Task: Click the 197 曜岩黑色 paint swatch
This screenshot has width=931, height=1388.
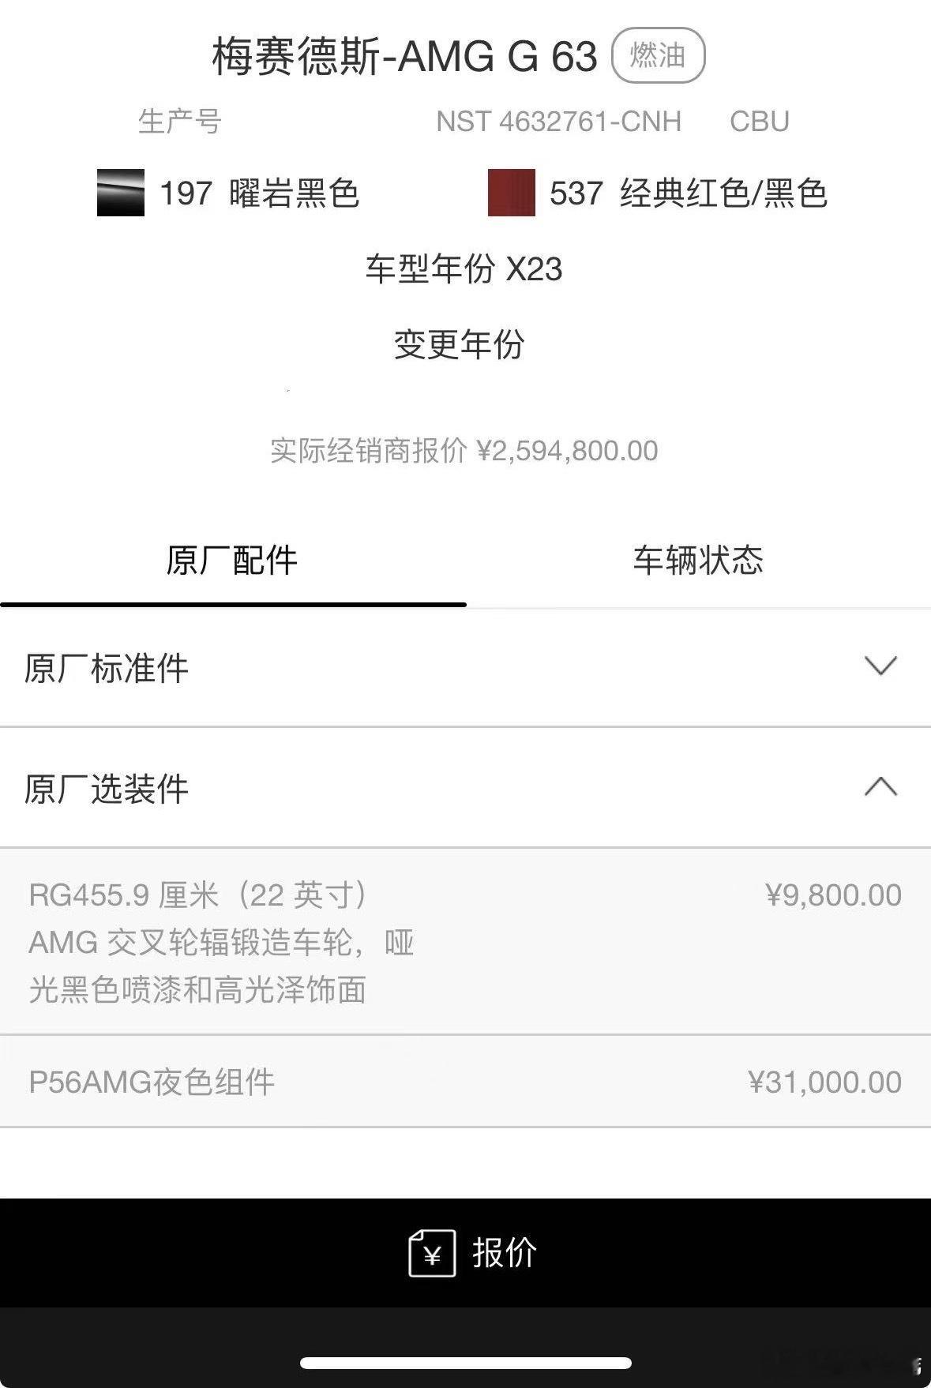Action: (x=121, y=193)
